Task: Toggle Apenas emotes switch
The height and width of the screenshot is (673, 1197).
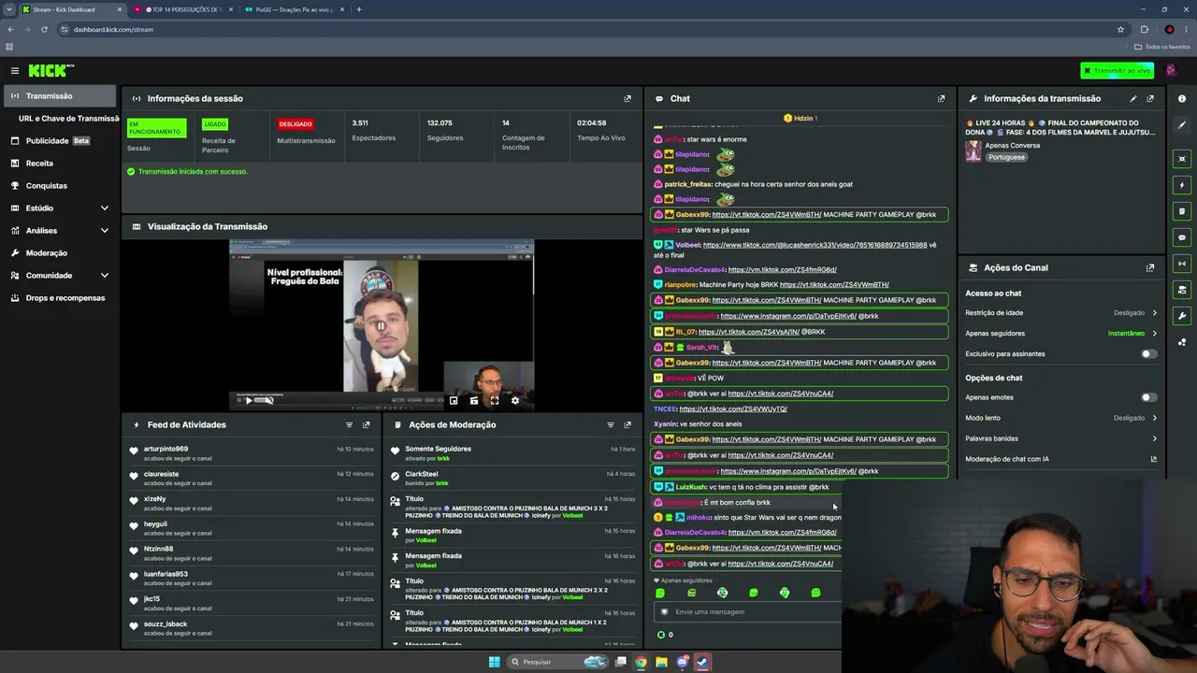Action: (x=1148, y=397)
